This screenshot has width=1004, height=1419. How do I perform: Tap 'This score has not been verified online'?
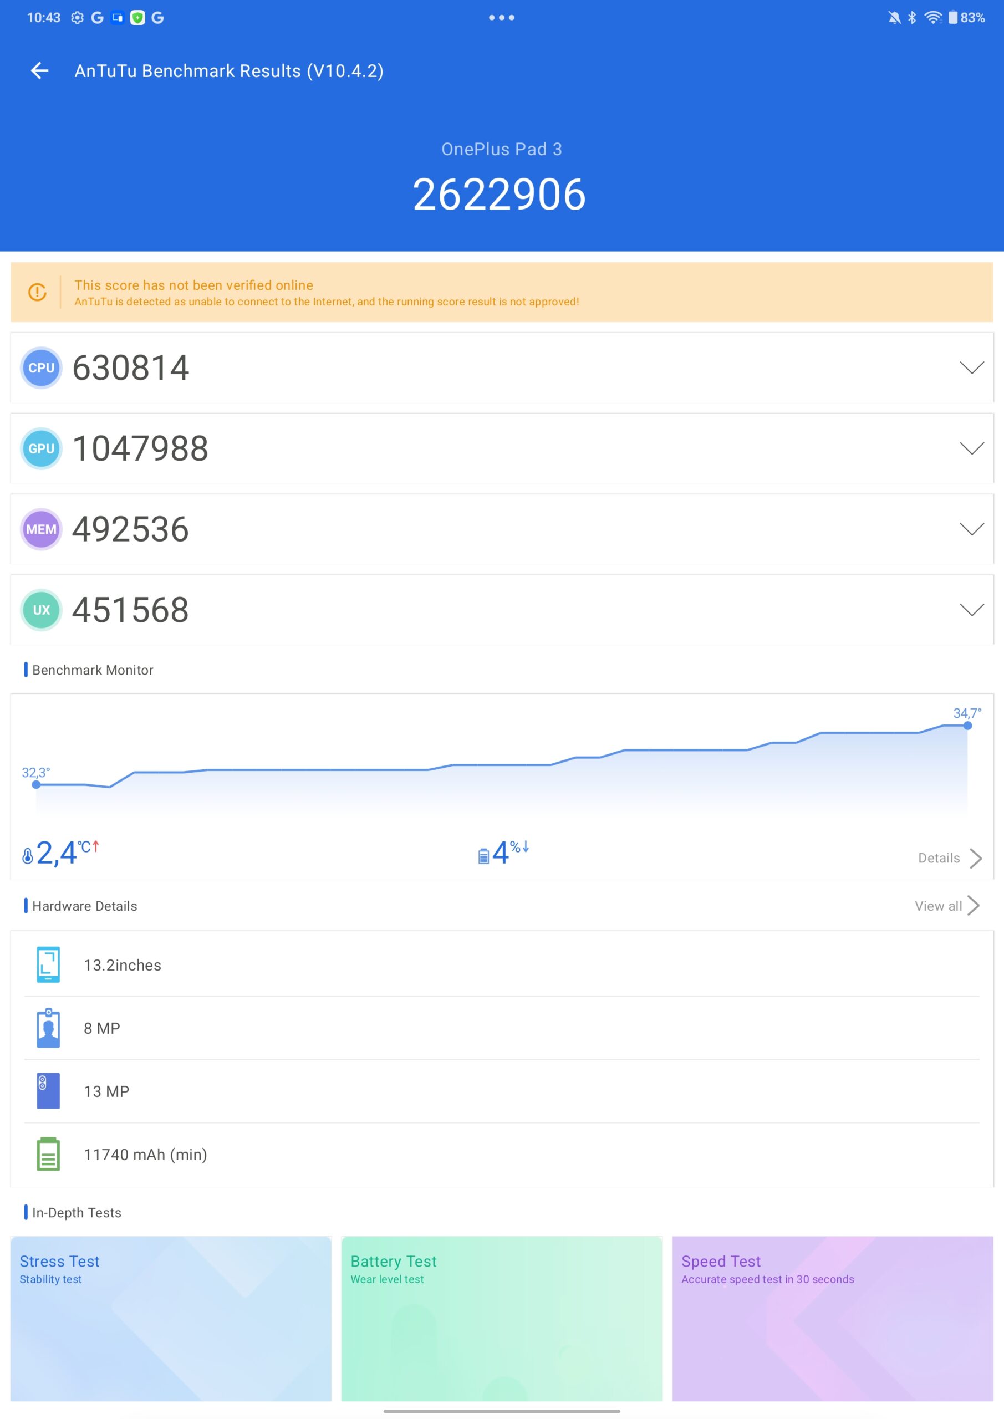(193, 285)
